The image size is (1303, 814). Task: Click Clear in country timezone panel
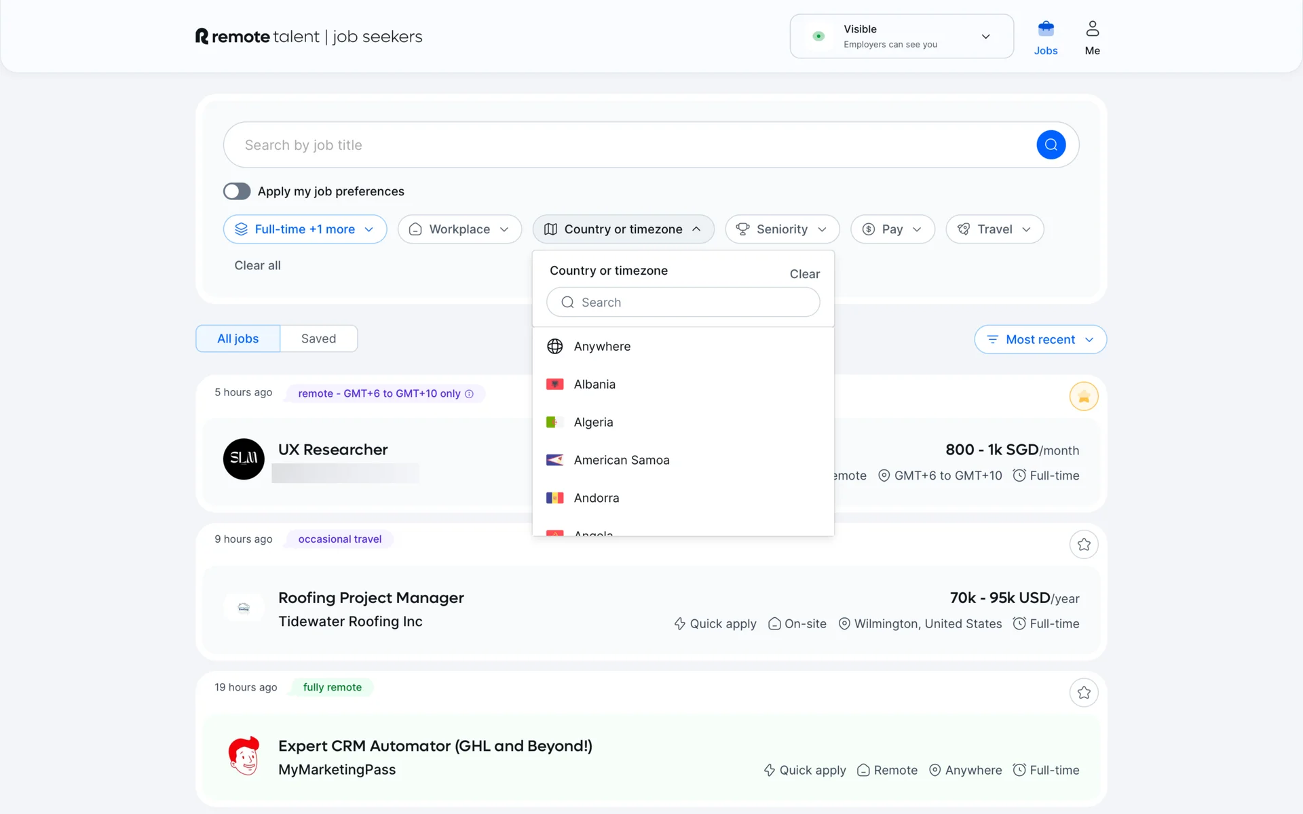coord(804,274)
